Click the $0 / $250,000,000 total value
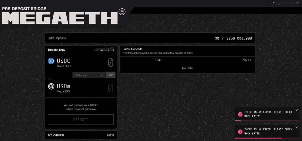Screen dimensions: 302x141 point(233,38)
